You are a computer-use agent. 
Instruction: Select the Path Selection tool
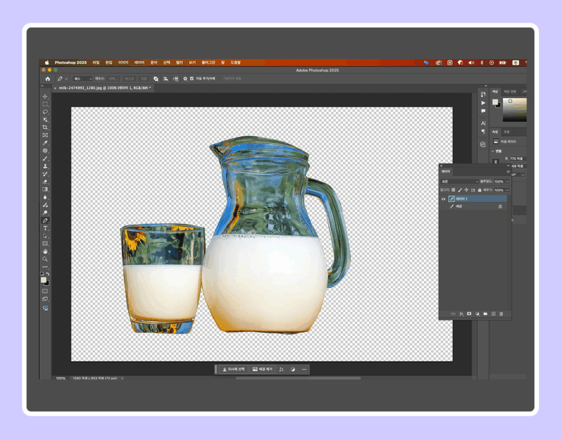tap(45, 236)
